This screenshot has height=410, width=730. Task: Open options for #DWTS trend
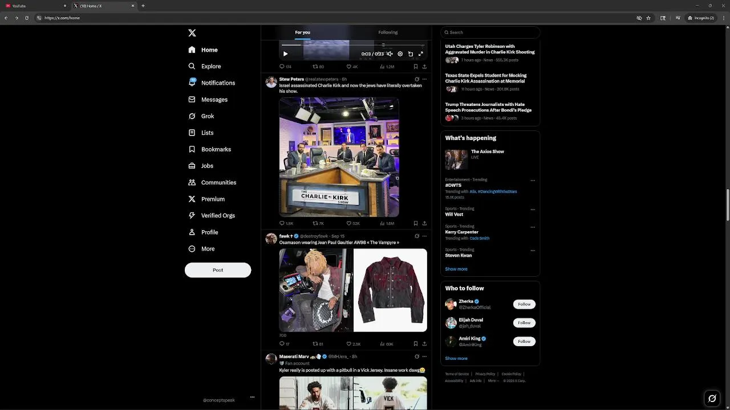pyautogui.click(x=533, y=181)
